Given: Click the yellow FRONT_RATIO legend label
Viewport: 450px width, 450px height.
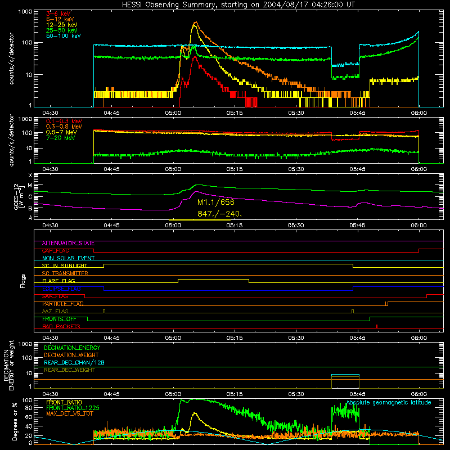Looking at the screenshot, I should pyautogui.click(x=64, y=402).
